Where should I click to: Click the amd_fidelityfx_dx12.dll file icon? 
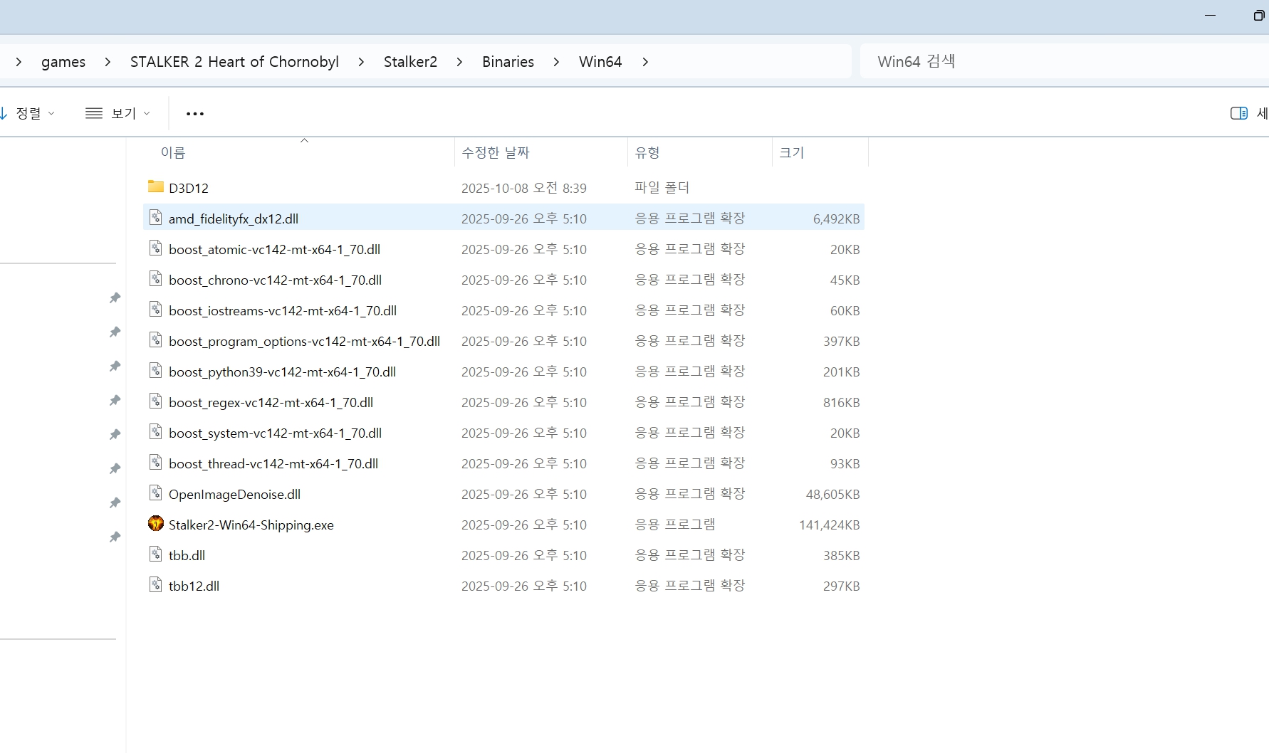pos(155,217)
